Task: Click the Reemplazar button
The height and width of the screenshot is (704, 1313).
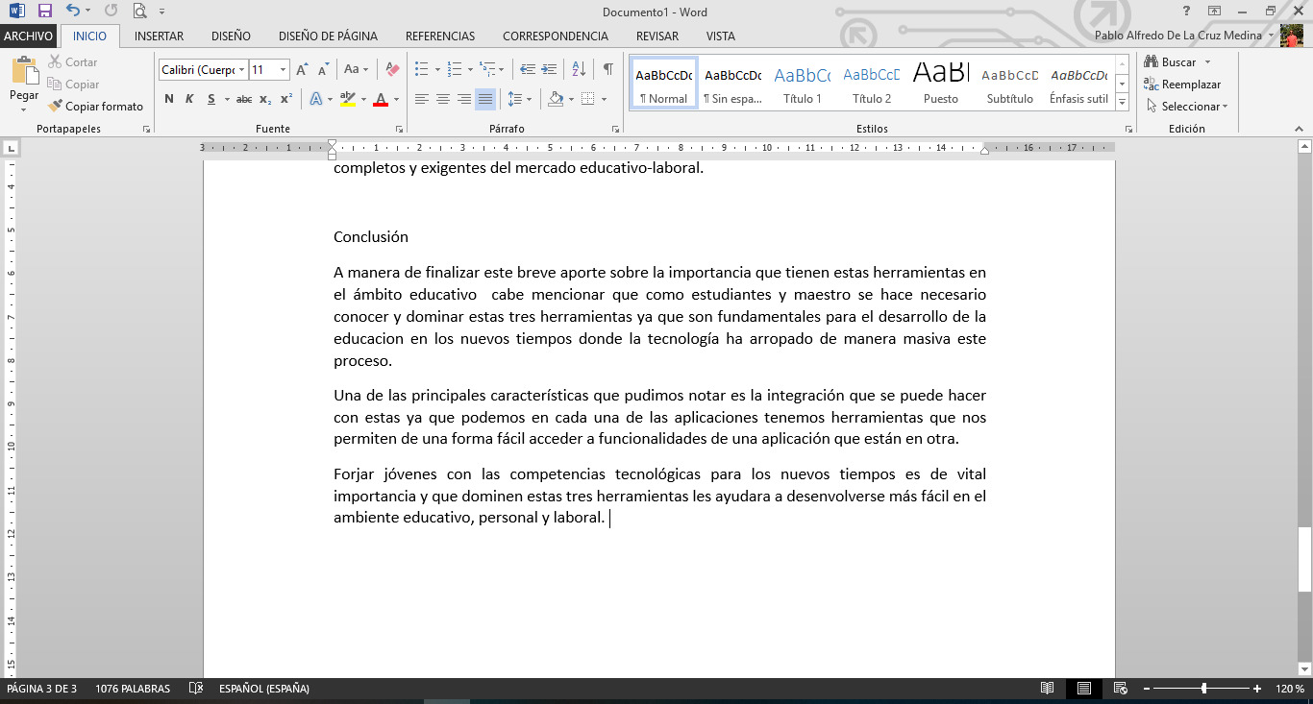Action: 1182,85
